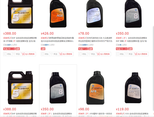
Task: Tick 对比 checkbox under ¥78.00 steering fluid
Action: coord(80,54)
